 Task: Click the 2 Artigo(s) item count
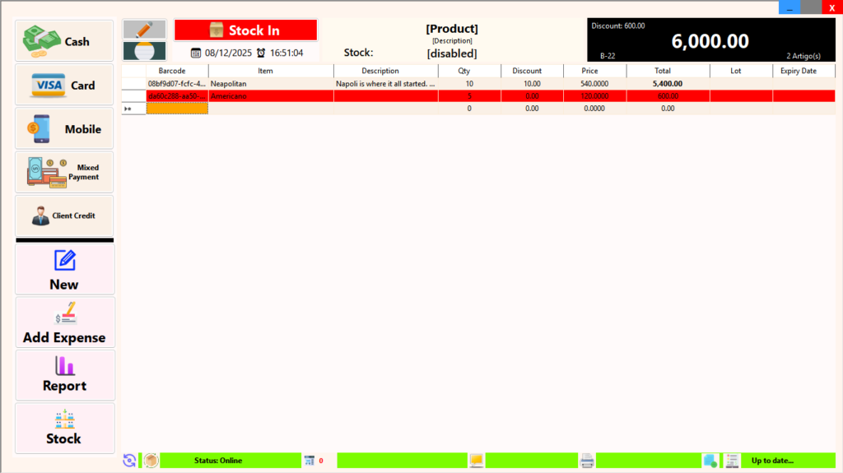click(803, 56)
